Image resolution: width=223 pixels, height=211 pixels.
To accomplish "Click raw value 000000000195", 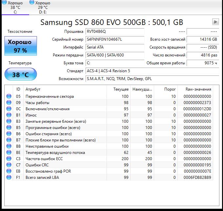I will coord(197,165).
